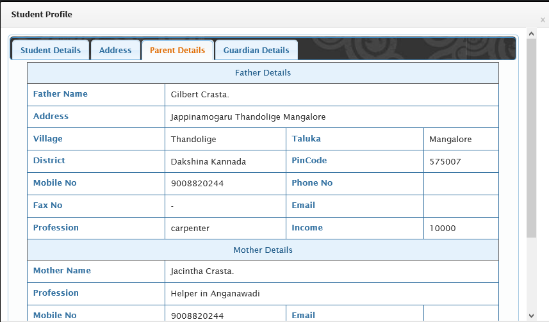Click the Student Profile dialog title
The image size is (549, 322).
pyautogui.click(x=42, y=14)
